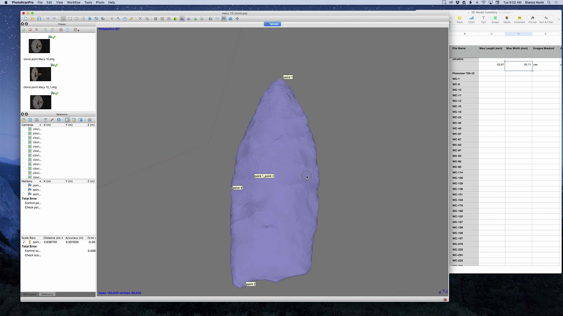Click the Model tab above the viewport
The height and width of the screenshot is (316, 563).
point(272,24)
